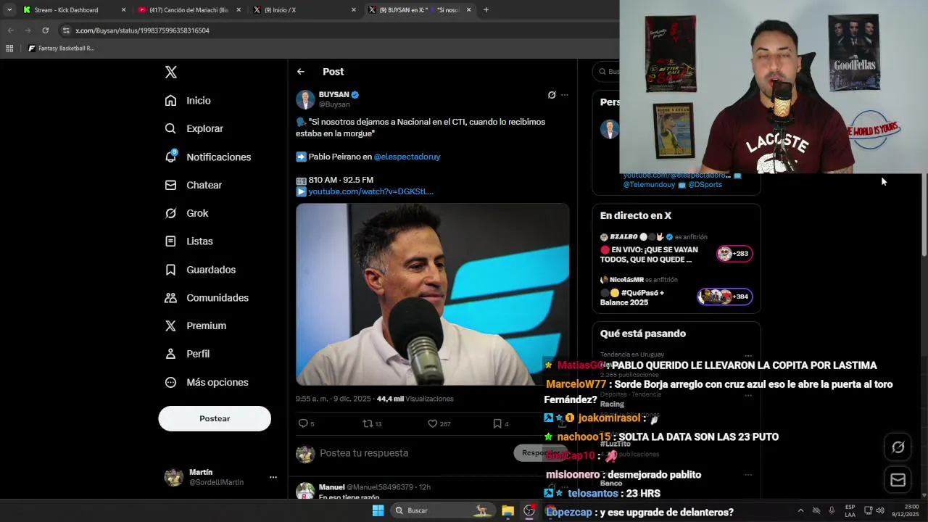The image size is (928, 522).
Task: Open the floating Grok button
Action: click(898, 447)
